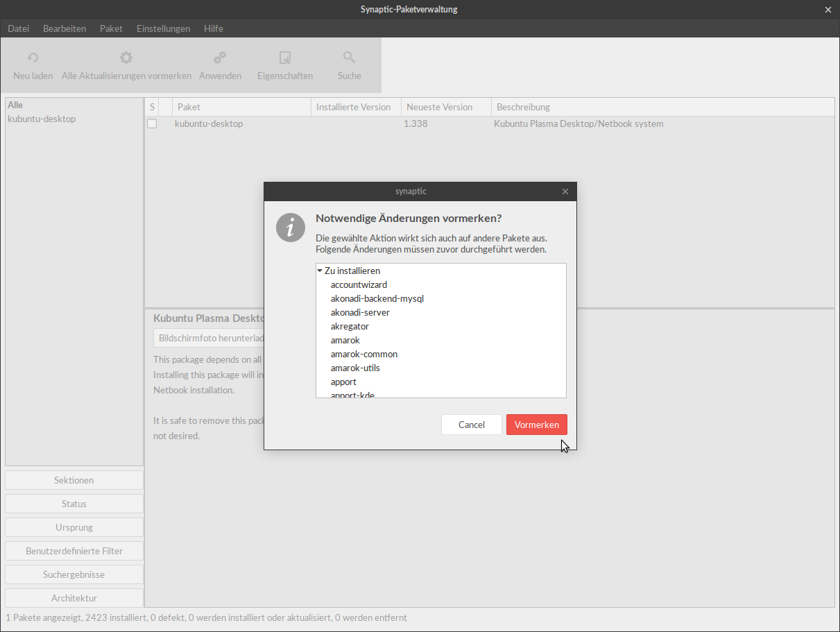Open the Einstellungen menu
The height and width of the screenshot is (632, 840).
(163, 28)
